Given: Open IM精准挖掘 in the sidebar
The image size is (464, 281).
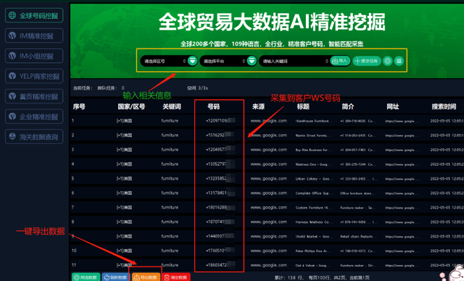Looking at the screenshot, I should (x=34, y=35).
